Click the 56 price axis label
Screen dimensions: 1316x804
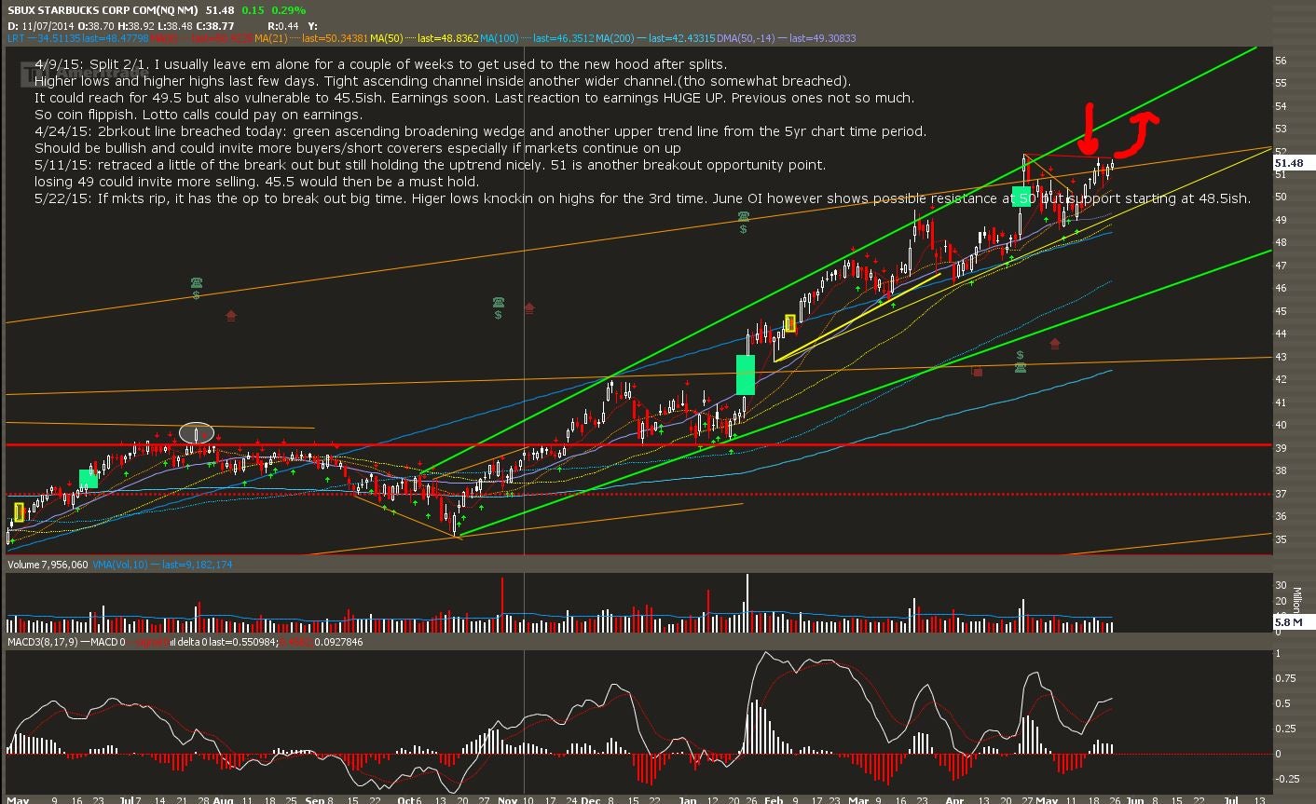[1281, 61]
